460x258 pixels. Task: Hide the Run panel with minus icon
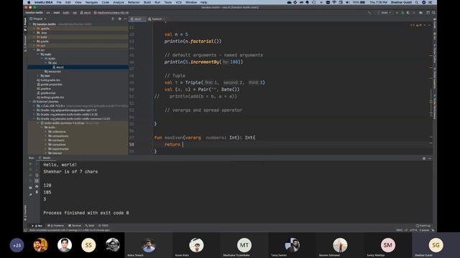[430, 158]
